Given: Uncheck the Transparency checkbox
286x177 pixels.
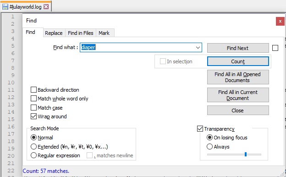Looking at the screenshot, I should (x=200, y=129).
